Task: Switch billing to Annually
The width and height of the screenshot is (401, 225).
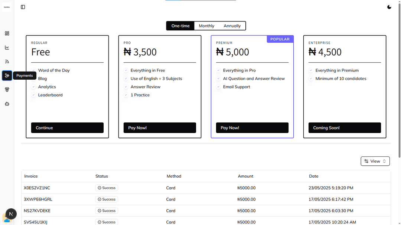Action: (x=232, y=26)
